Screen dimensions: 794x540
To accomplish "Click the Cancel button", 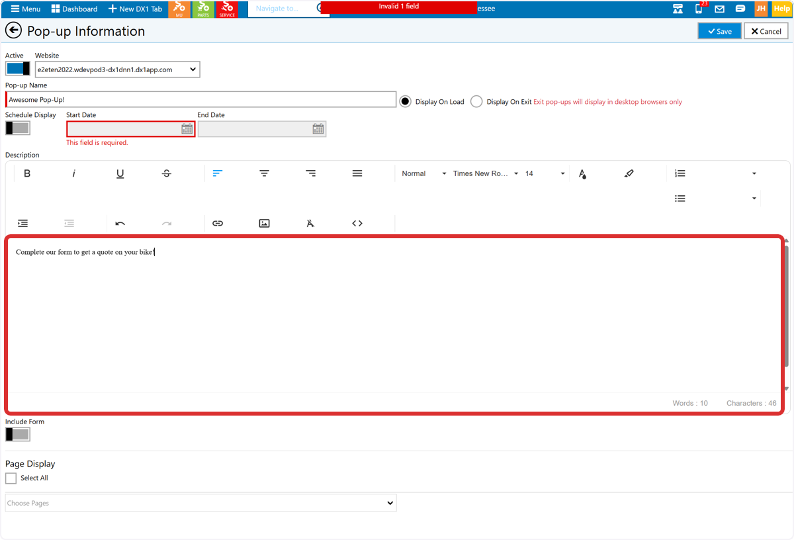I will coord(766,31).
